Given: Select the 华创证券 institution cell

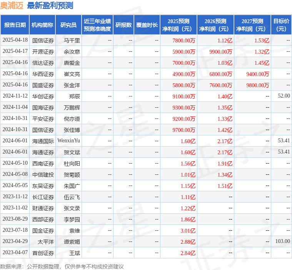Looking at the screenshot, I should click(43, 96).
